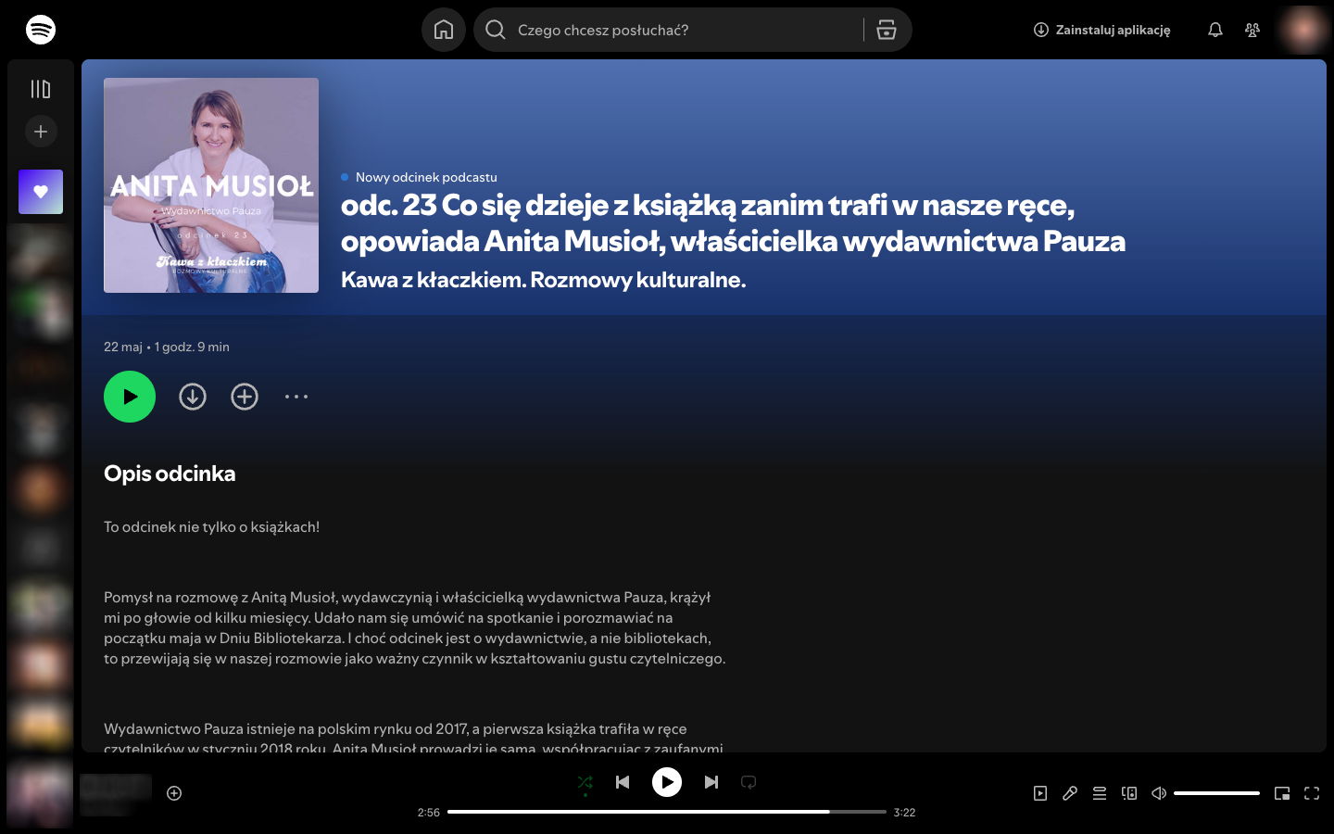1334x834 pixels.
Task: Add current track to Liked Songs
Action: [x=174, y=793]
